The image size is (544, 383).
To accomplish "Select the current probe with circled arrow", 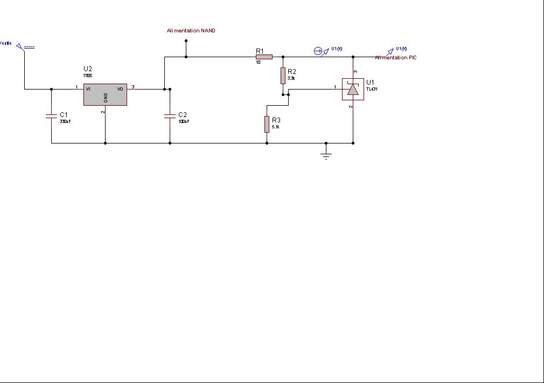I will click(321, 51).
